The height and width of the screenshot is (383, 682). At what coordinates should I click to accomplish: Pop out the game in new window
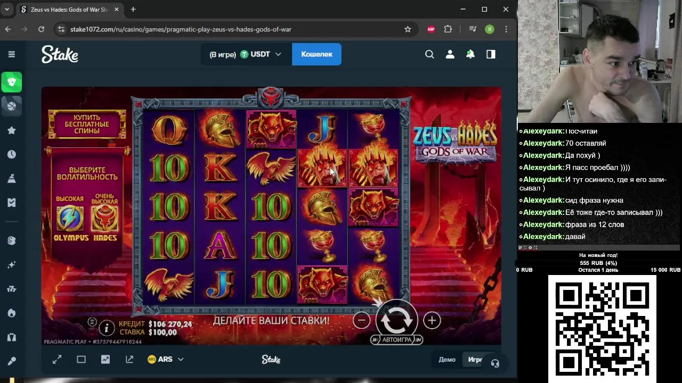tap(129, 360)
